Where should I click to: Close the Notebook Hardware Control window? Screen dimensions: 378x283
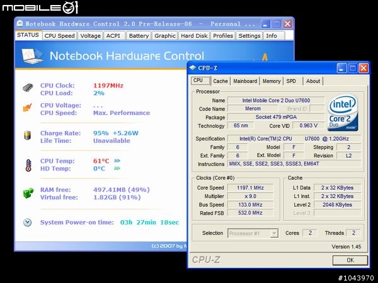click(288, 24)
